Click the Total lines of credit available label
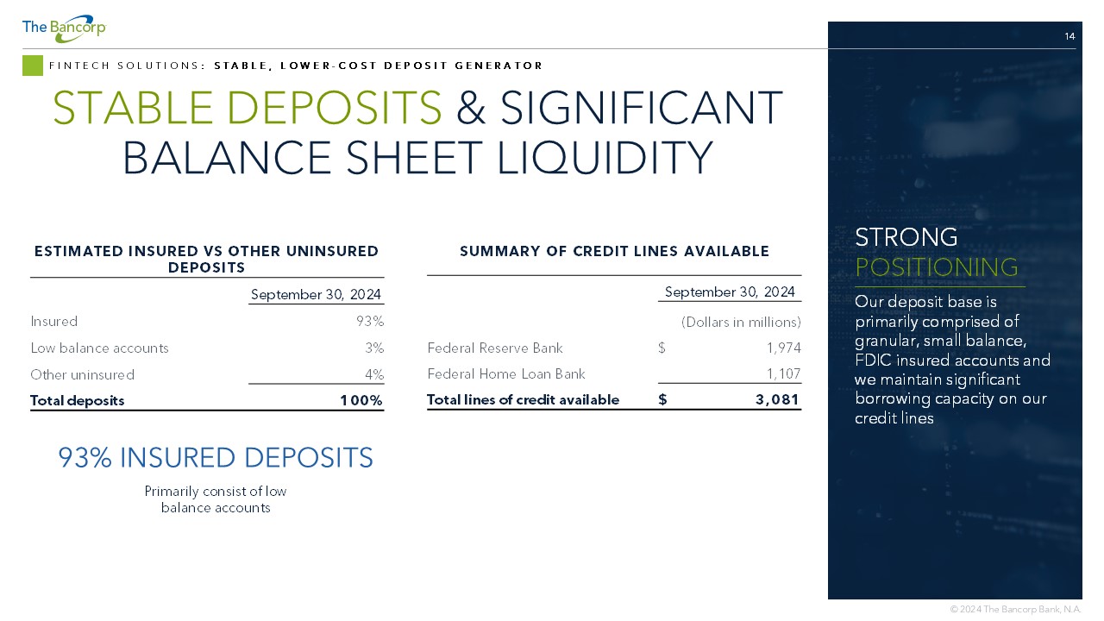 coord(524,400)
